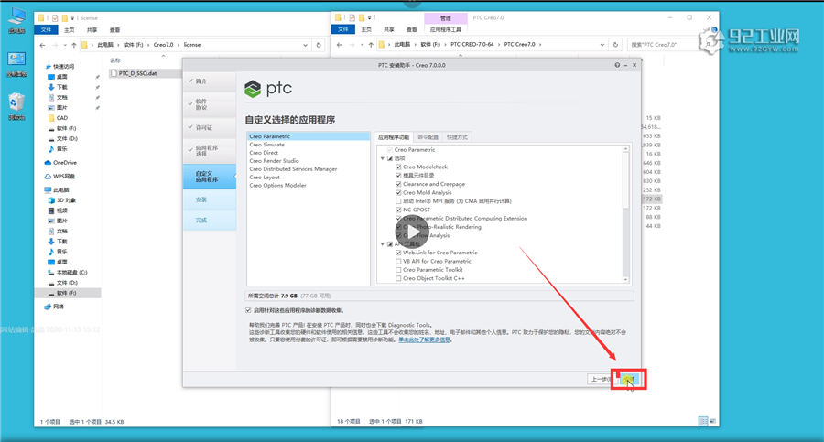Click Creo7.0 in license window breadcrumb
Screen dimensions: 824x442
click(x=164, y=45)
